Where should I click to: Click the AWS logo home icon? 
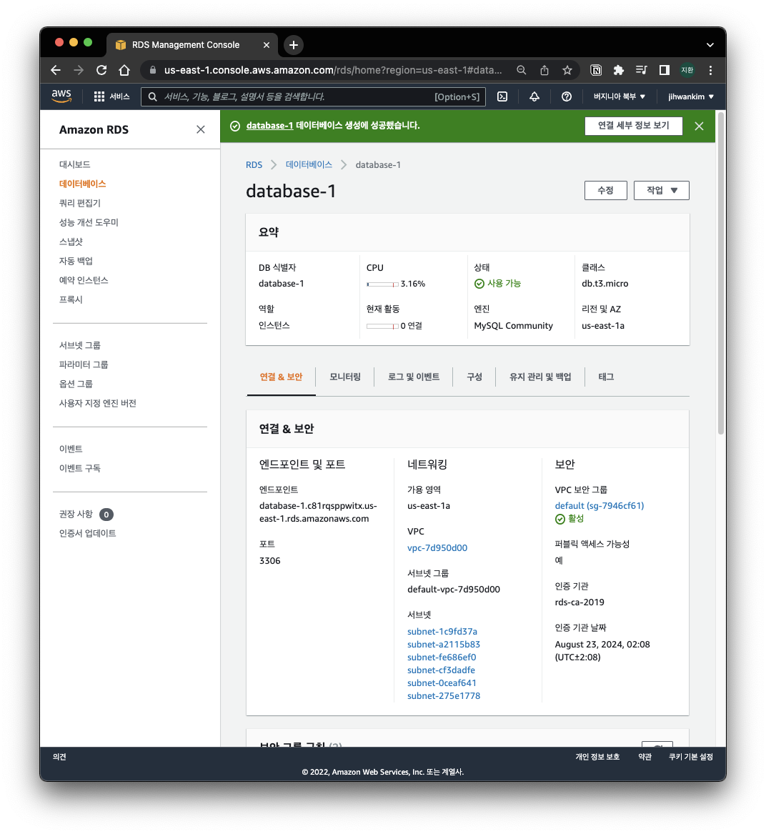(x=61, y=96)
